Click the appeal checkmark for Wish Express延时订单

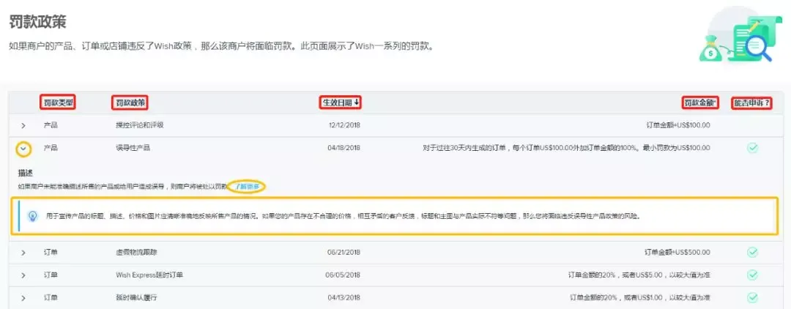tap(752, 275)
